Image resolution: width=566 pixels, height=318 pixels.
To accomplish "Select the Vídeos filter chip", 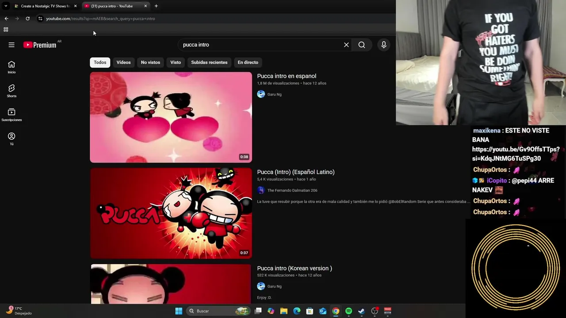I will coord(123,62).
